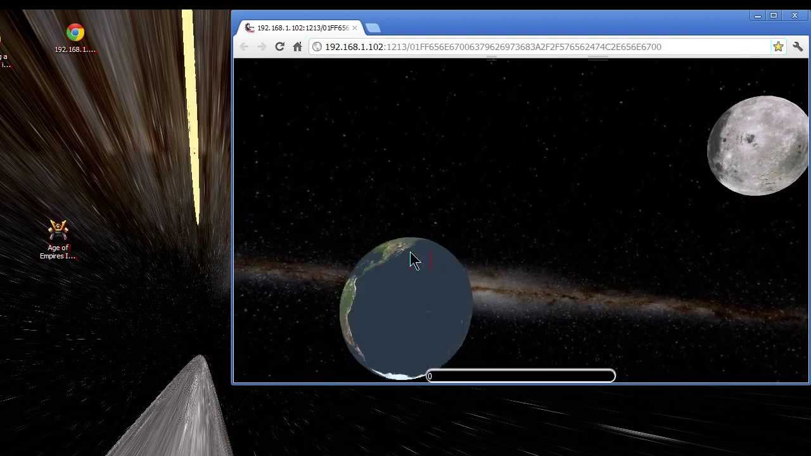The height and width of the screenshot is (456, 811).
Task: Close the Chrome browser window
Action: click(x=795, y=16)
